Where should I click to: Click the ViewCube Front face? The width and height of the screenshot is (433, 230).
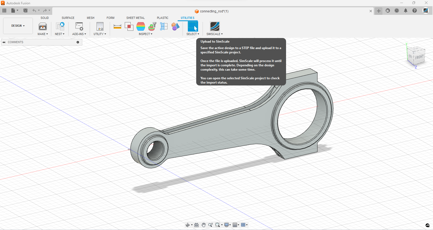(419, 57)
